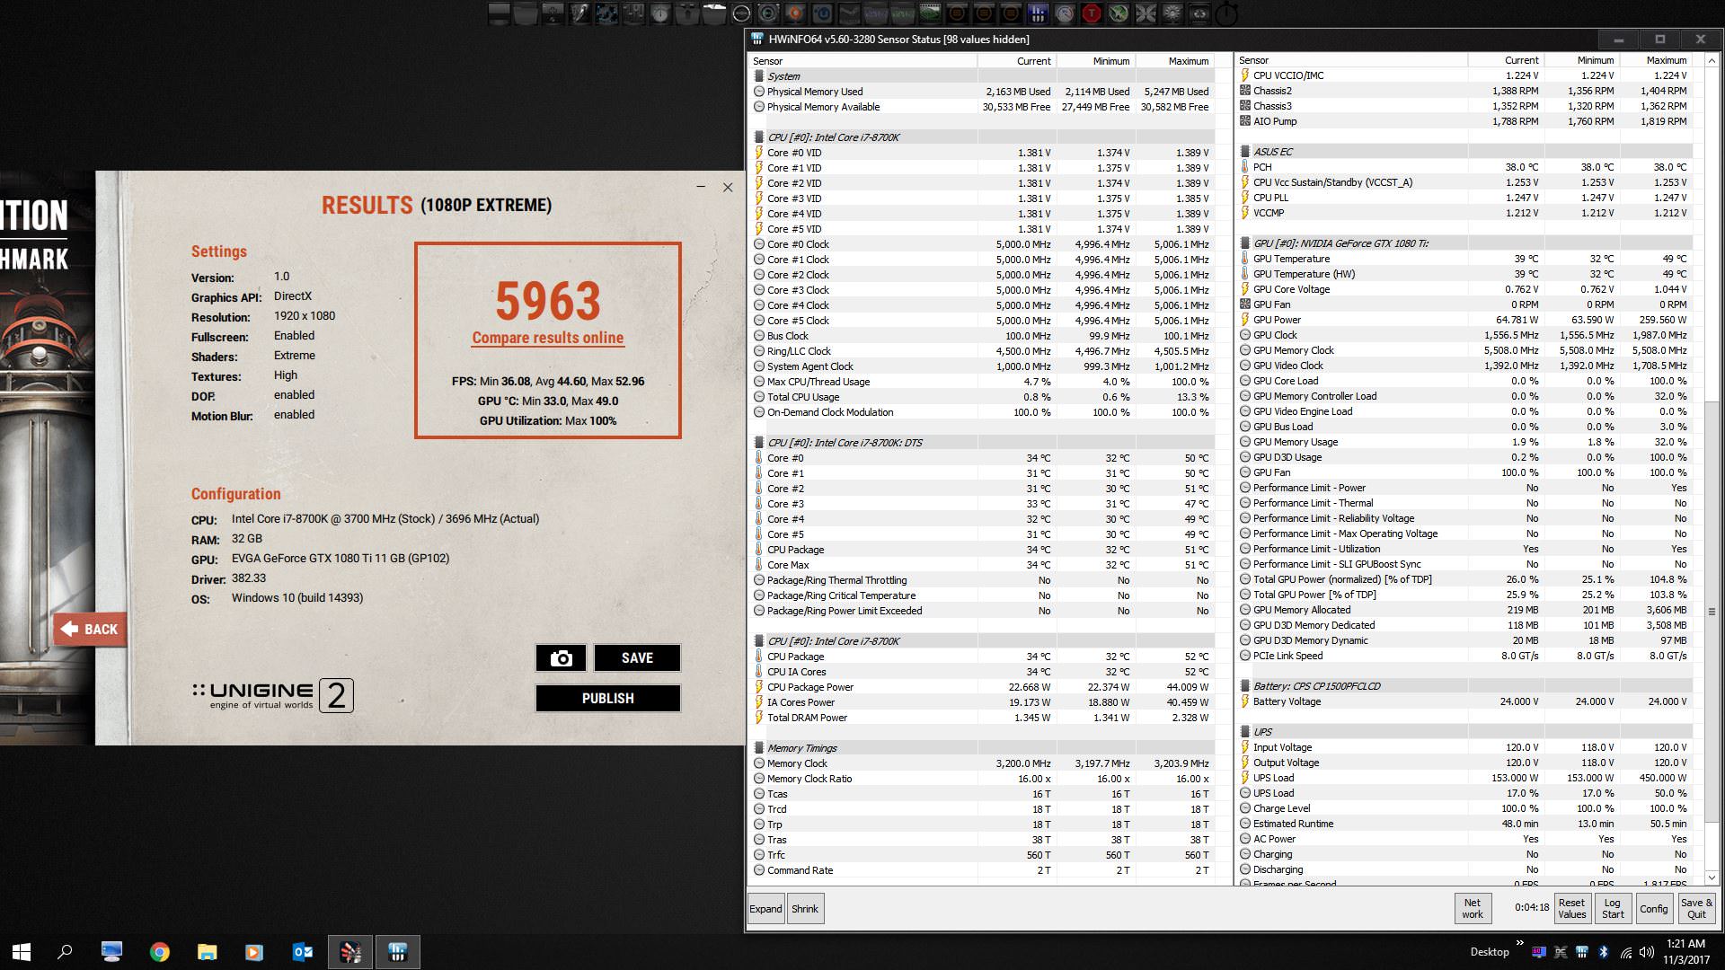
Task: Click the left pane Maximum column header
Action: [1175, 61]
